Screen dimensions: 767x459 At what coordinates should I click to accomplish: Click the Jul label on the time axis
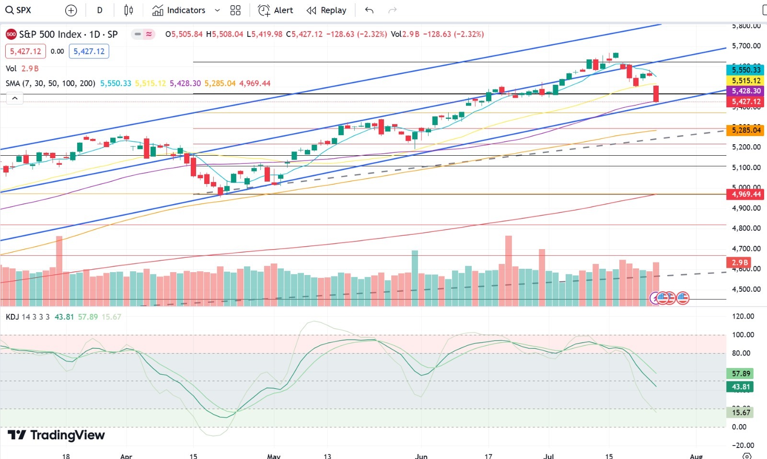pos(549,456)
